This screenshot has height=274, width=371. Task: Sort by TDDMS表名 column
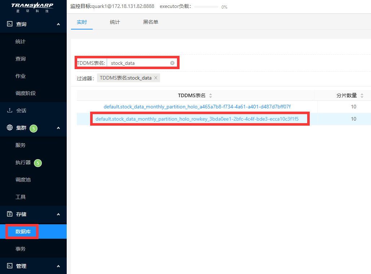click(x=211, y=95)
